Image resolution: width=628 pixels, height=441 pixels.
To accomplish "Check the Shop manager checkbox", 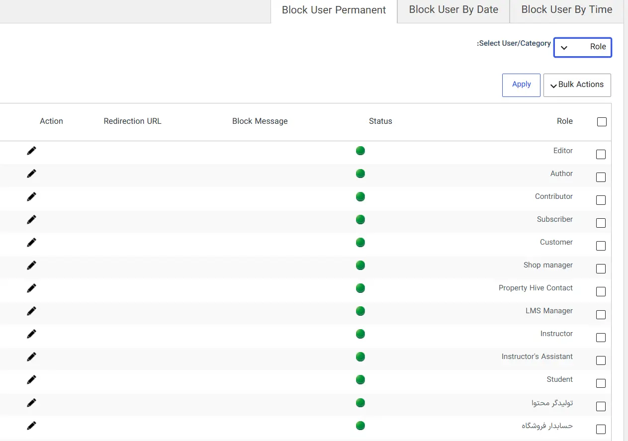I will click(x=601, y=268).
